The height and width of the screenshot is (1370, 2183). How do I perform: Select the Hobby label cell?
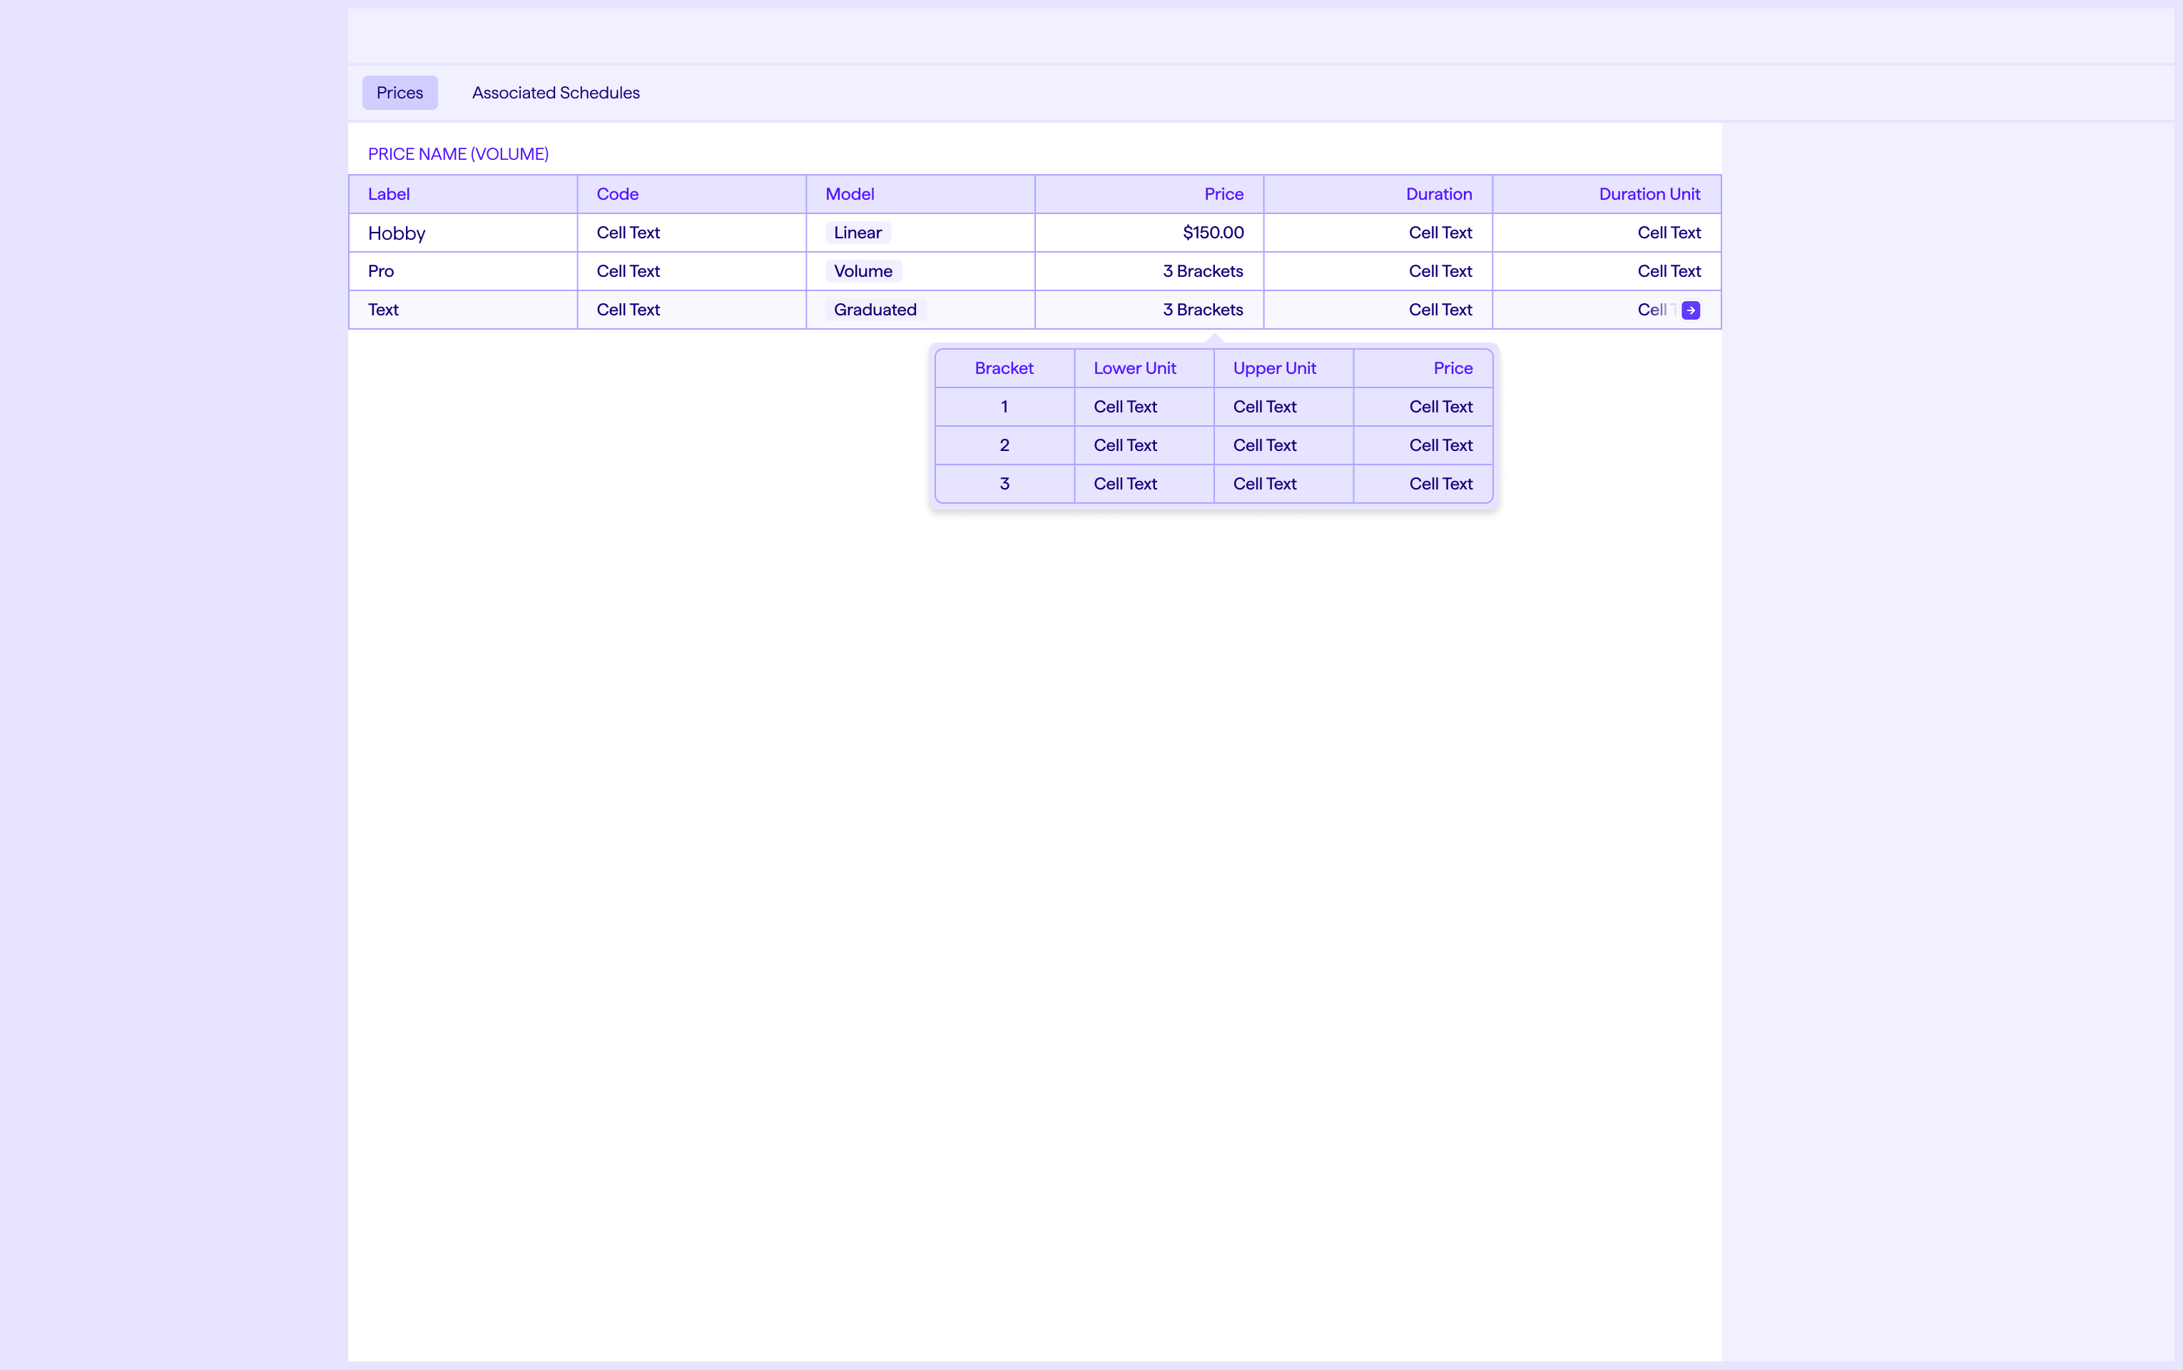pyautogui.click(x=397, y=233)
